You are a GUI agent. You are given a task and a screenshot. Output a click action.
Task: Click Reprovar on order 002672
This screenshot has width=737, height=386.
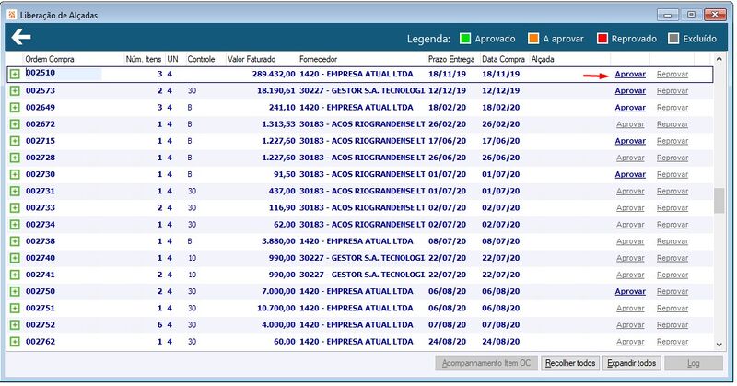coord(673,124)
